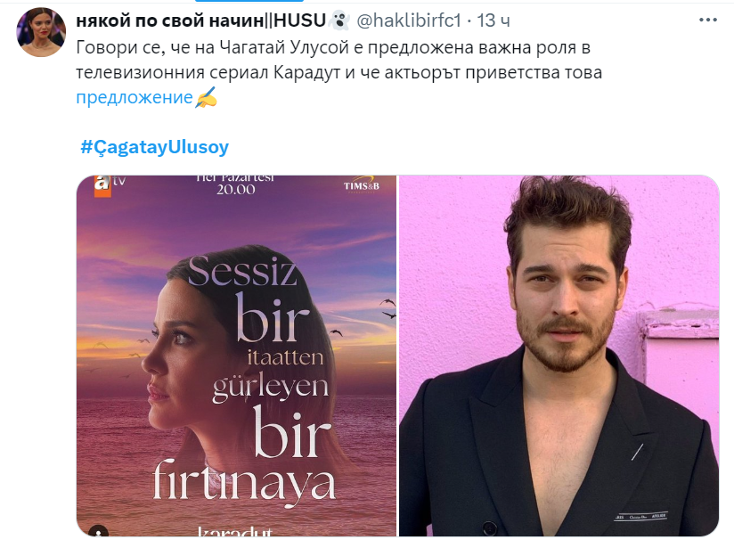Open the photo of the bearded man
The image size is (734, 548).
click(559, 356)
